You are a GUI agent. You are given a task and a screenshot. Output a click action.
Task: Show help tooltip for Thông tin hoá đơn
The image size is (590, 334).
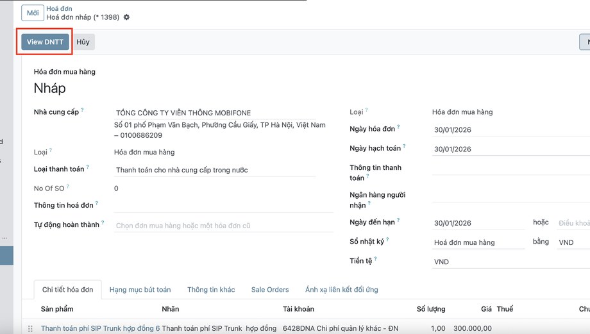pyautogui.click(x=97, y=203)
